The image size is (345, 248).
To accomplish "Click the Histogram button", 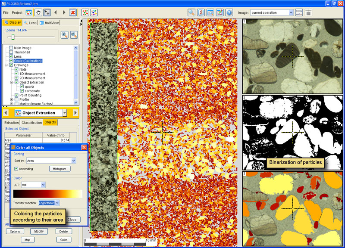I will [60, 169].
